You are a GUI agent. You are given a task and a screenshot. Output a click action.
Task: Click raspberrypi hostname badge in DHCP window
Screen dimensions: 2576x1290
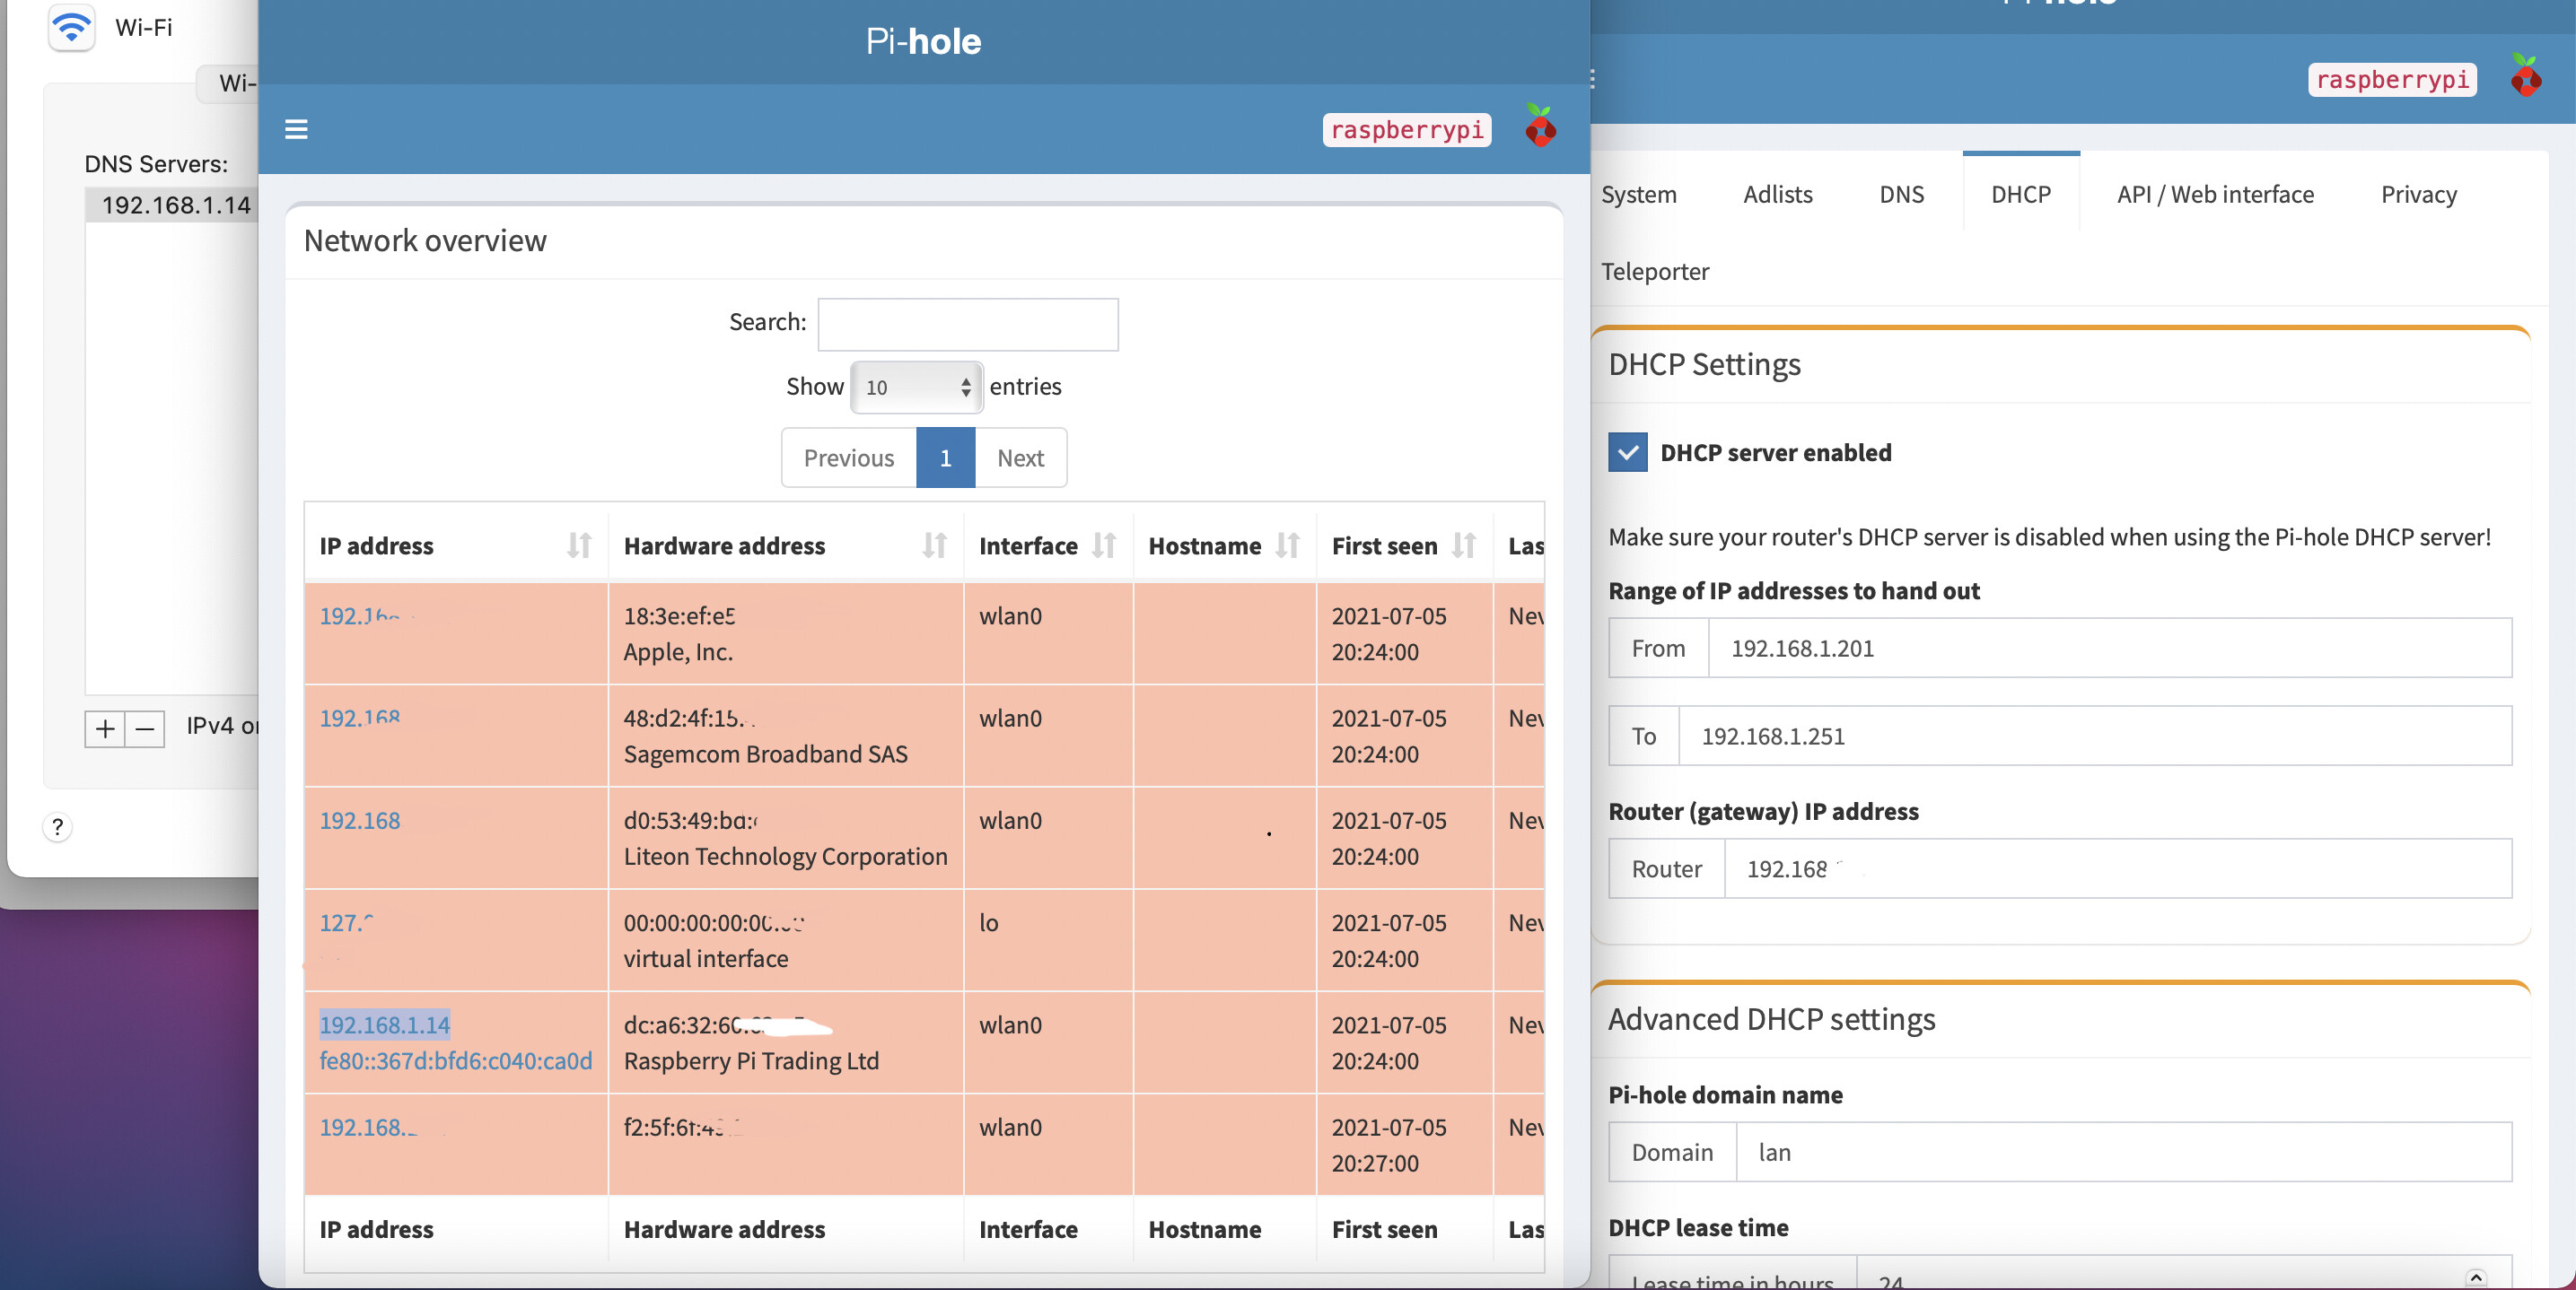tap(2391, 79)
